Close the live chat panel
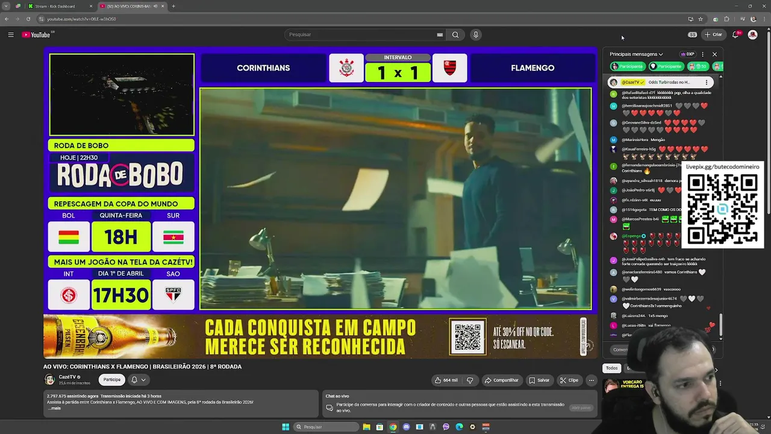Image resolution: width=771 pixels, height=434 pixels. 715,54
